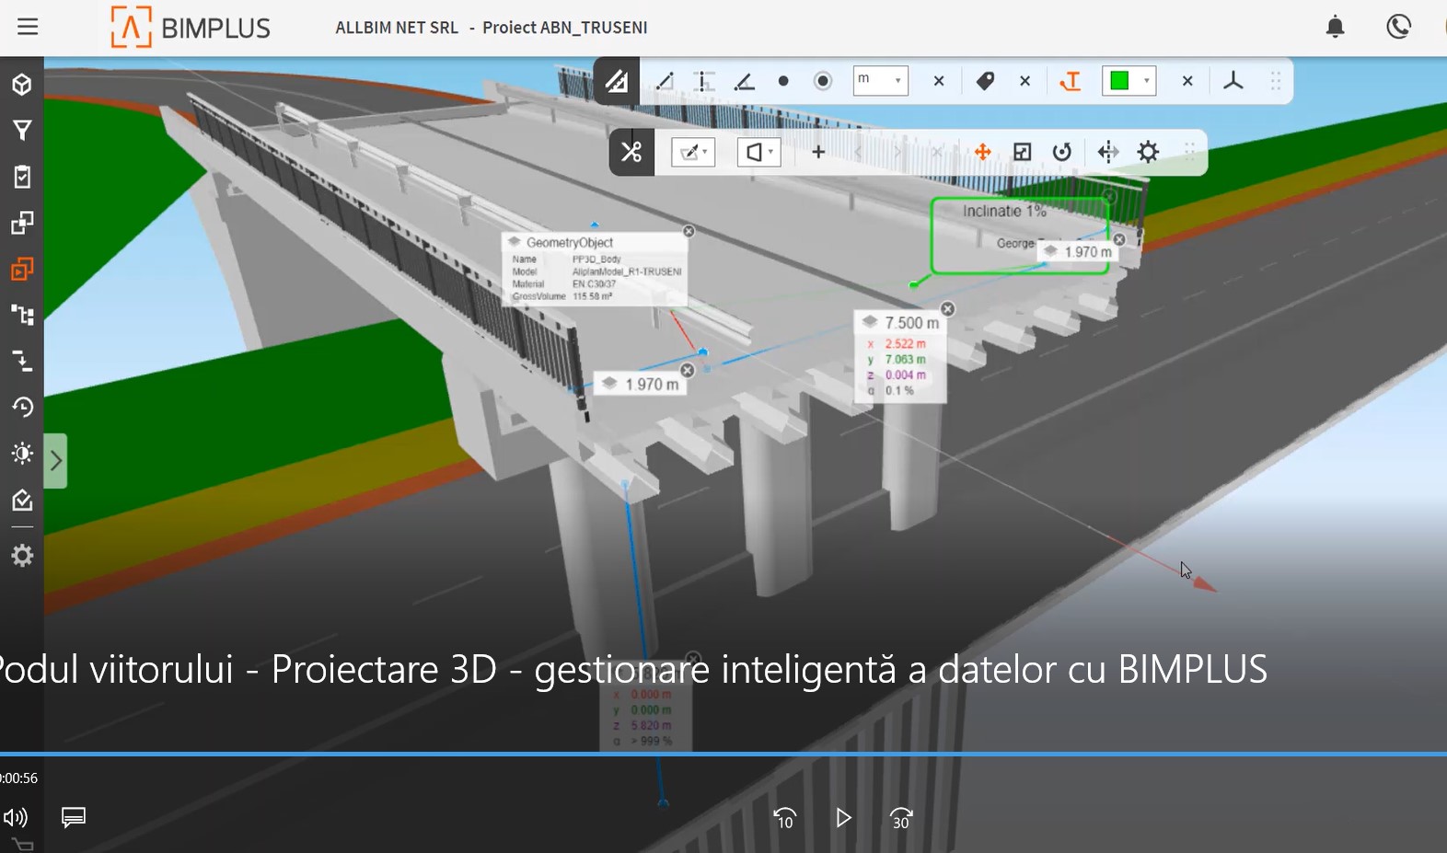Skip forward 30 seconds in video

coord(901,818)
